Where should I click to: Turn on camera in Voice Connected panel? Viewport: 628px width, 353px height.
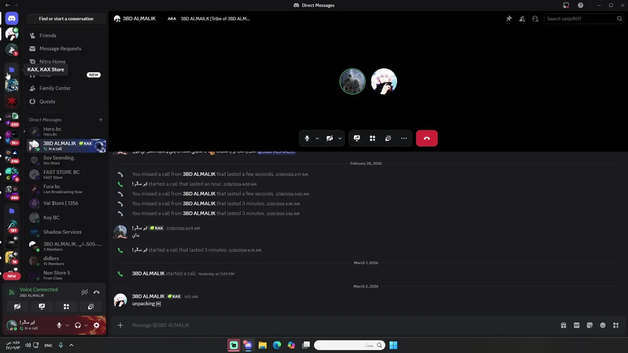pyautogui.click(x=17, y=306)
